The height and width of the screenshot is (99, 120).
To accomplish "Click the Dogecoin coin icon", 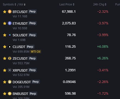I will (10, 82).
